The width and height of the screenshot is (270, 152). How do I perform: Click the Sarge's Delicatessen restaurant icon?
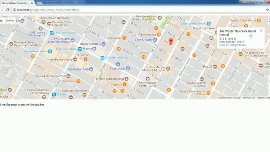pyautogui.click(x=208, y=93)
